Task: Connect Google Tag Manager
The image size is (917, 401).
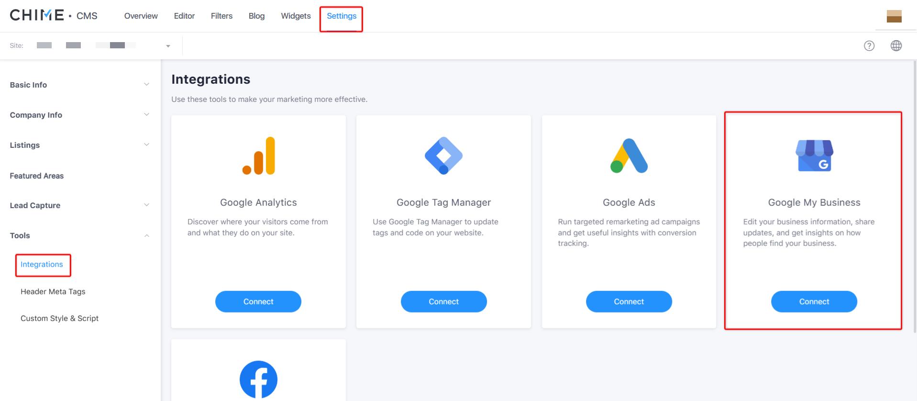Action: pyautogui.click(x=443, y=301)
